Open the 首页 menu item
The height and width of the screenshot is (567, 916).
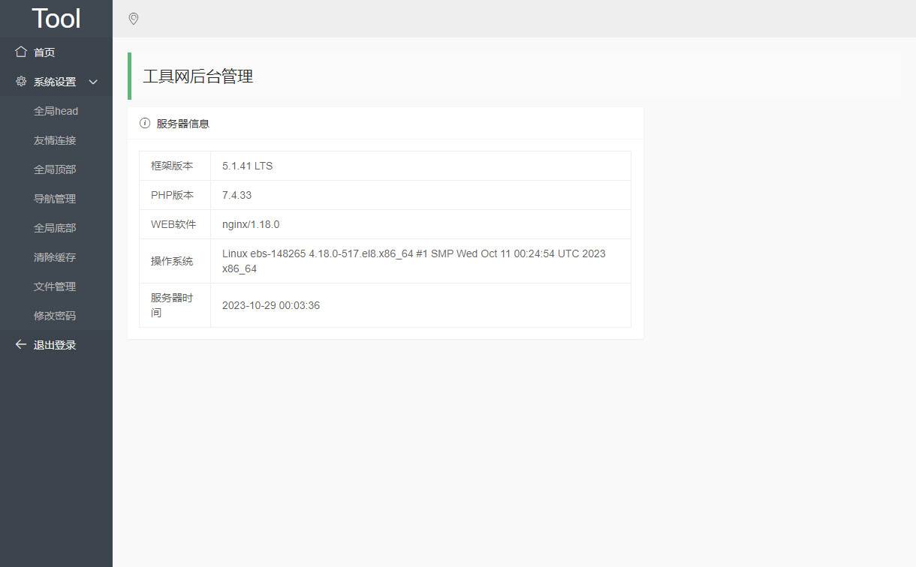(x=43, y=51)
